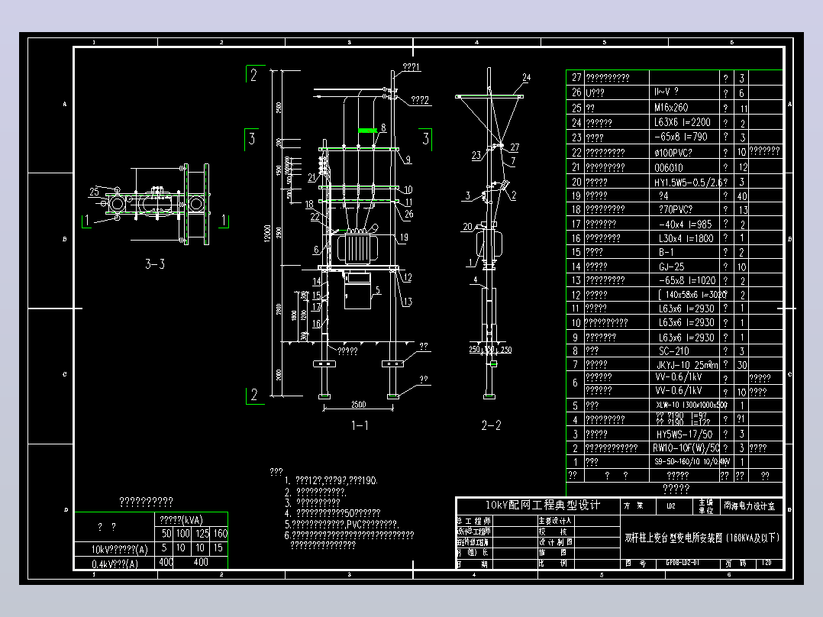
Task: Select '-65x8 l=1020' spec in row 13
Action: coord(686,280)
